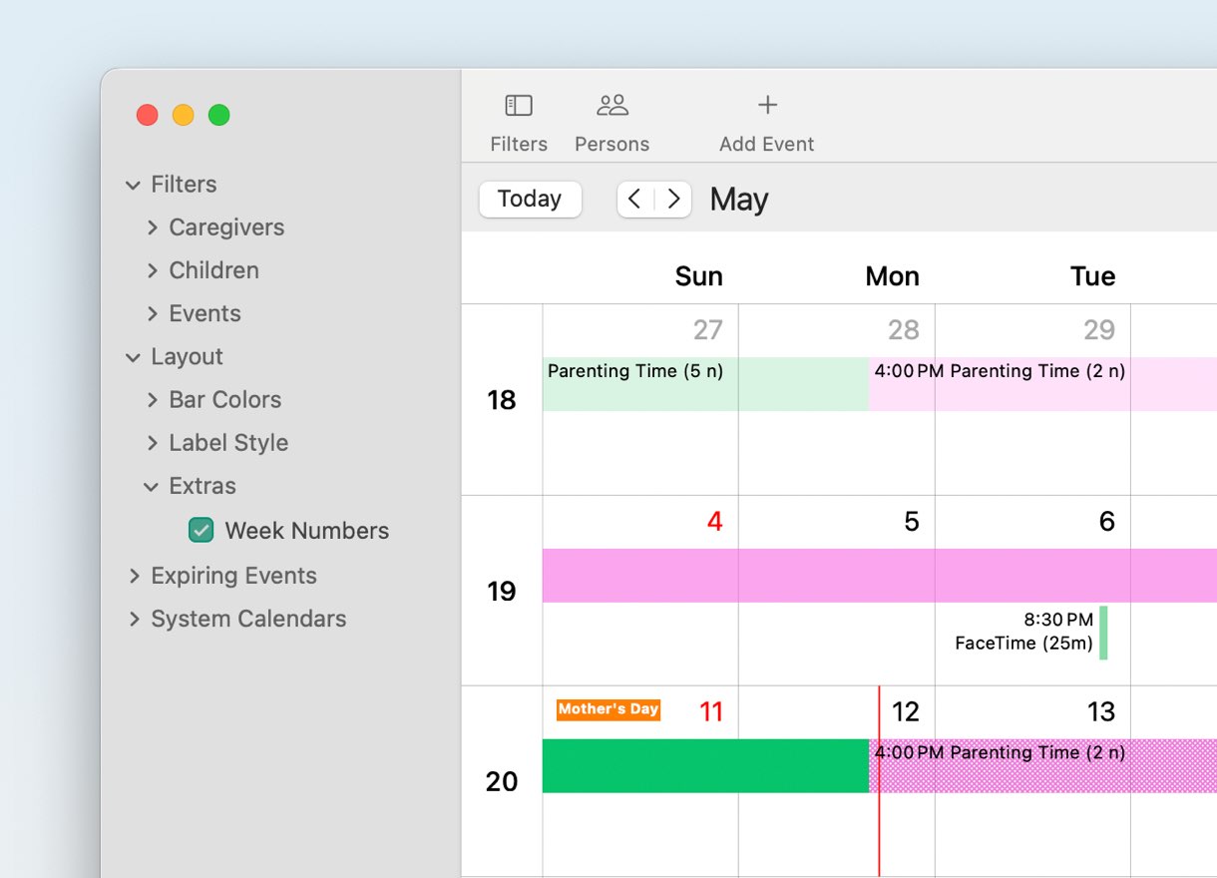The height and width of the screenshot is (878, 1217).
Task: Expand the Children chevron
Action: tap(153, 270)
